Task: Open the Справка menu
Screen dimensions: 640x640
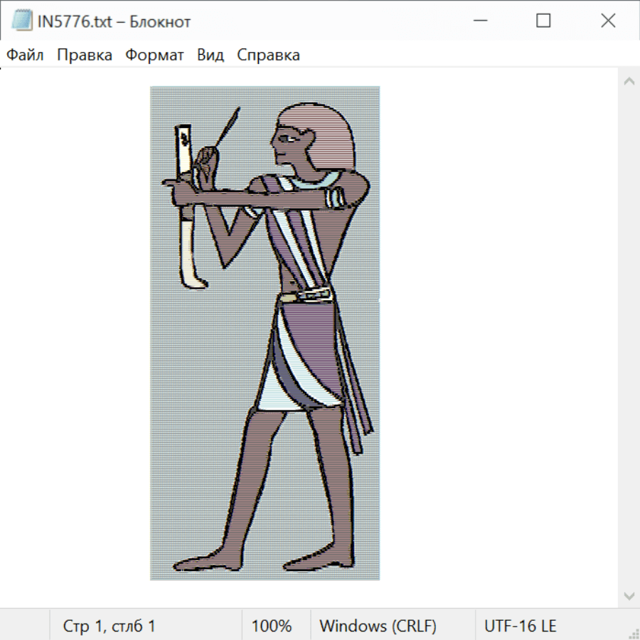Action: point(268,55)
